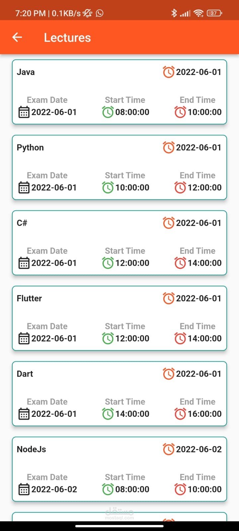Click the calendar icon on Dart card
239x531 pixels.
pyautogui.click(x=24, y=414)
